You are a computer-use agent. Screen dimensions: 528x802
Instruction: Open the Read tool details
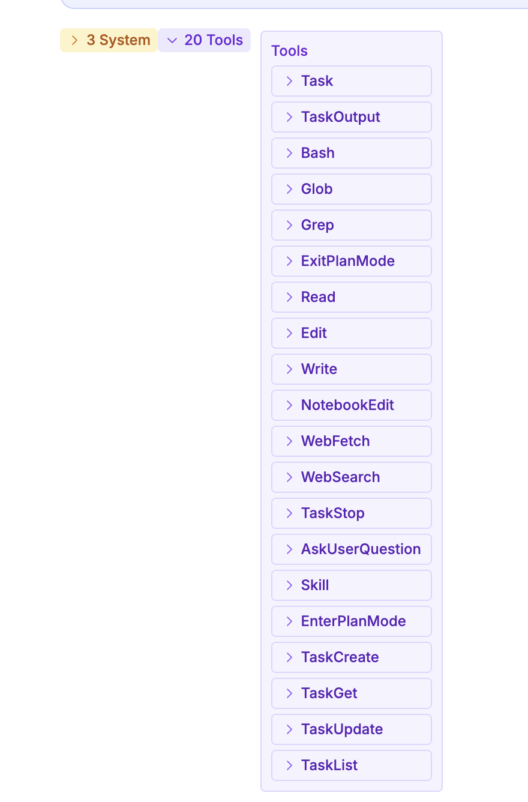[351, 297]
